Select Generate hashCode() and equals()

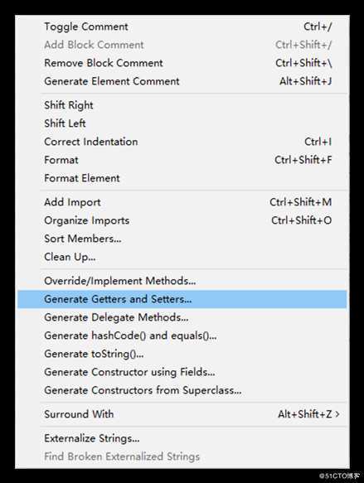(x=182, y=336)
